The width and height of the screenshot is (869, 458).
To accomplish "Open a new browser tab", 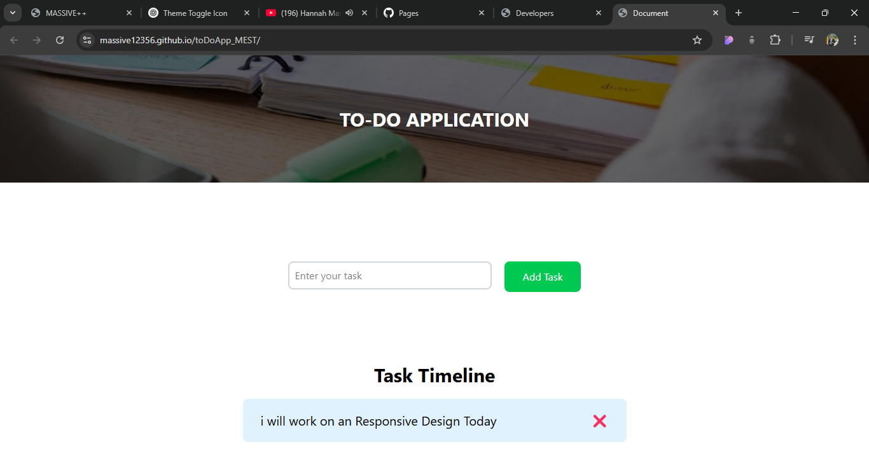I will point(739,13).
